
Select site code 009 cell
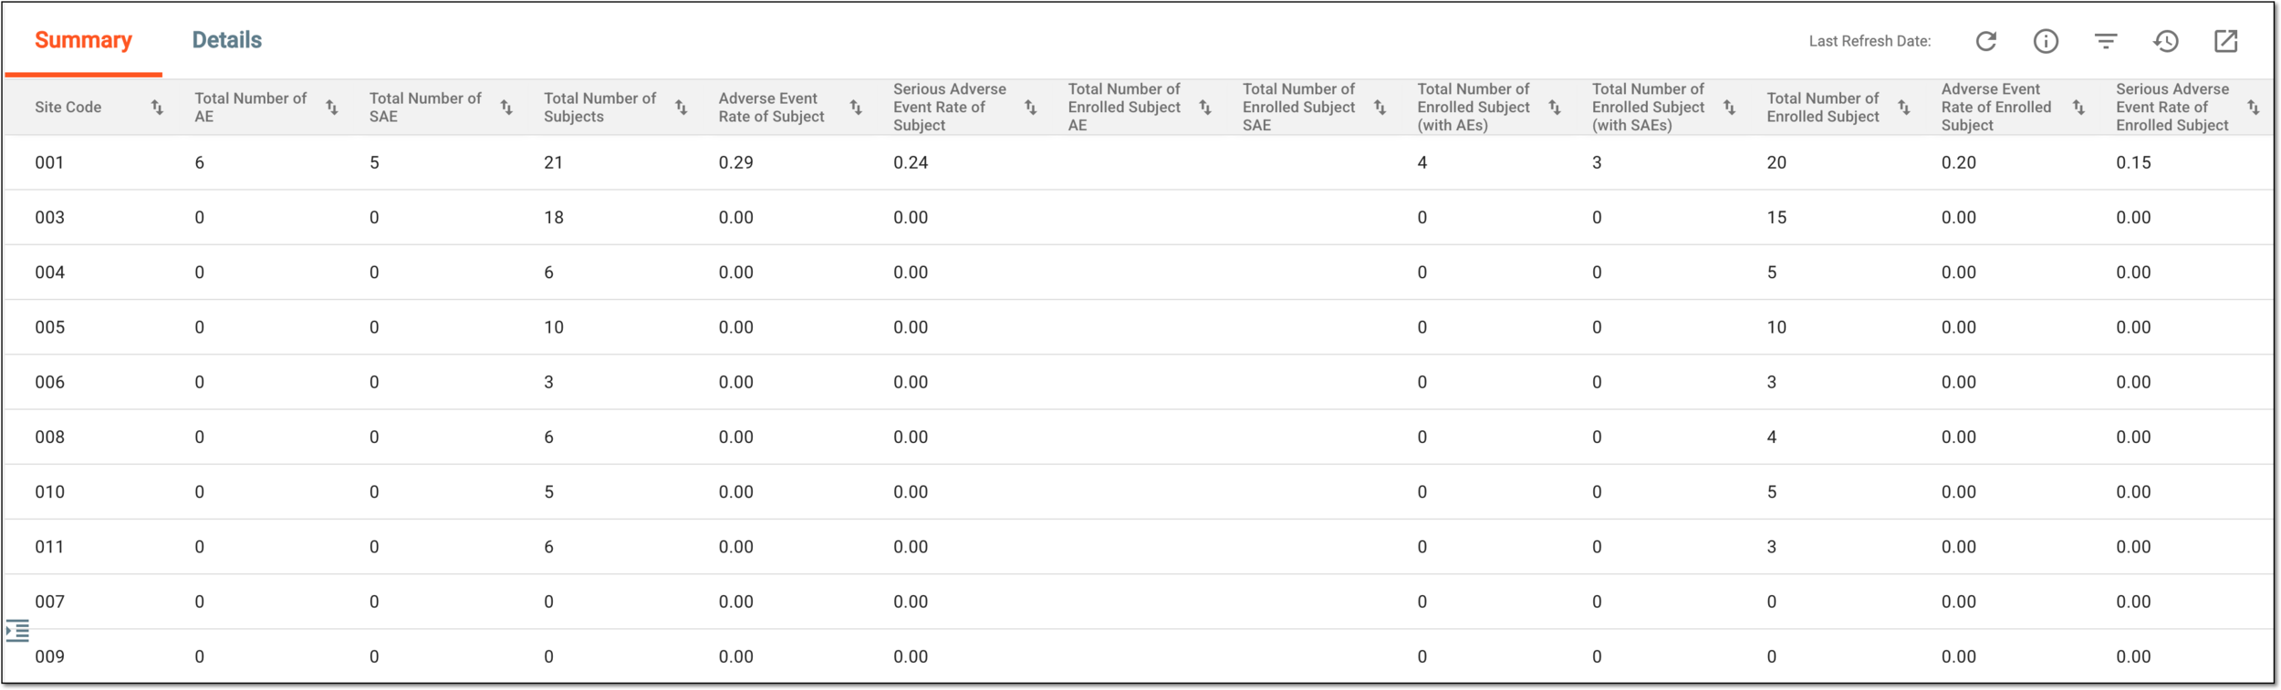pyautogui.click(x=49, y=656)
